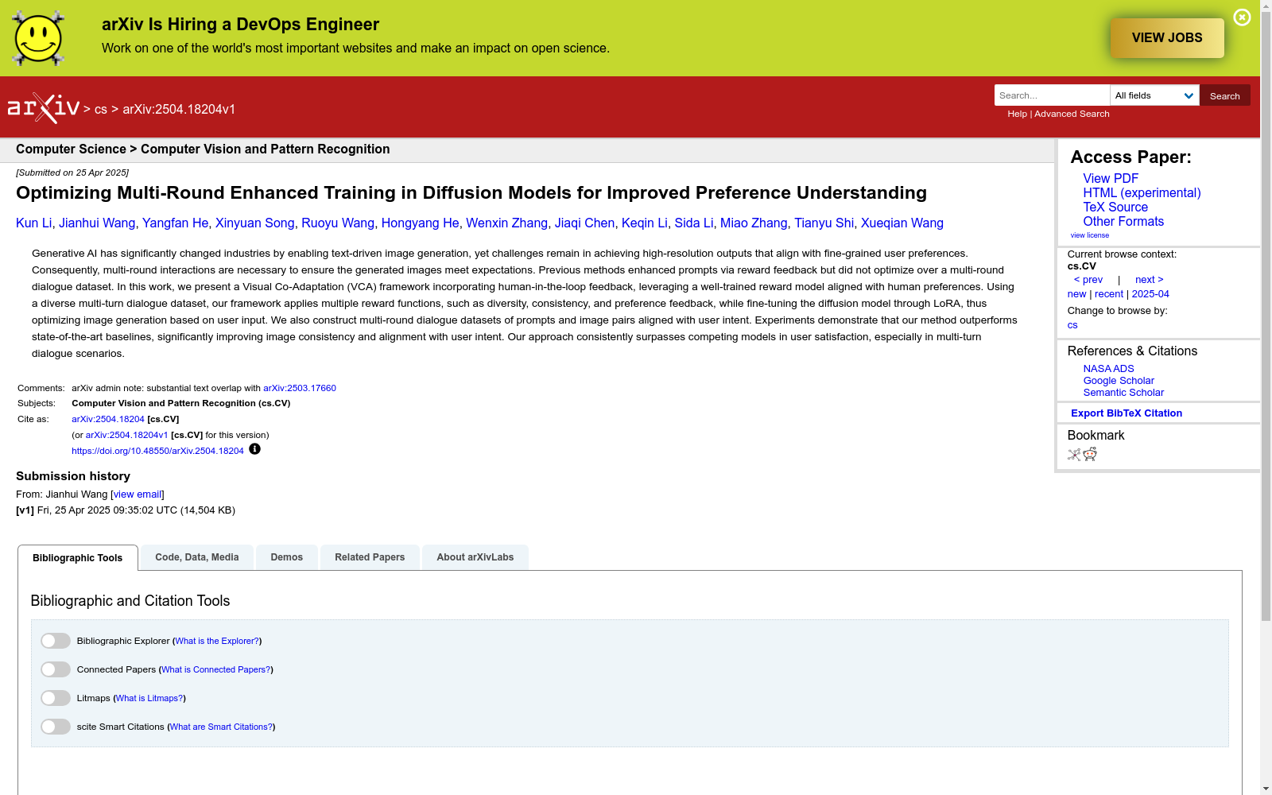
Task: Open the All fields dropdown
Action: [1154, 95]
